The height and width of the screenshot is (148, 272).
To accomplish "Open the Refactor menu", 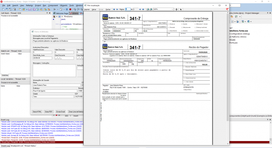I will click(x=29, y=5).
